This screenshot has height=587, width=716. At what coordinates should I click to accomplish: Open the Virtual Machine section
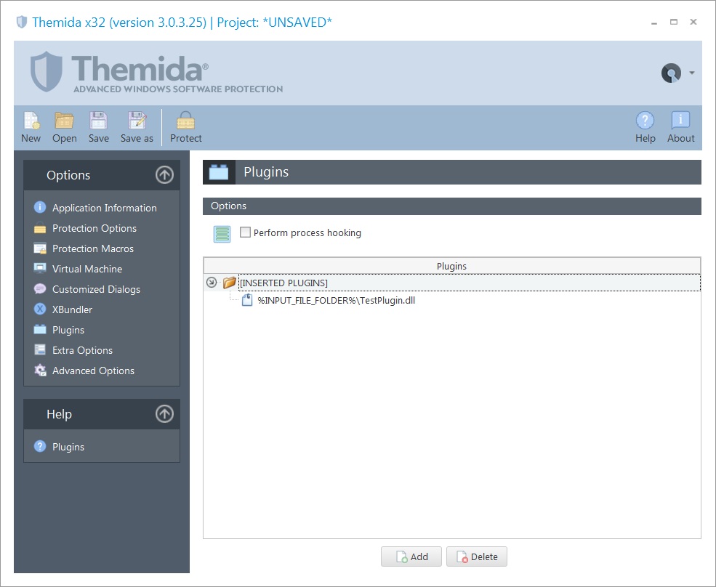tap(87, 269)
